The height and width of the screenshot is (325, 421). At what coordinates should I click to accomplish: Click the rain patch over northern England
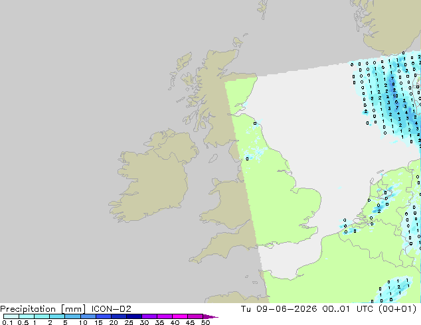click(254, 153)
